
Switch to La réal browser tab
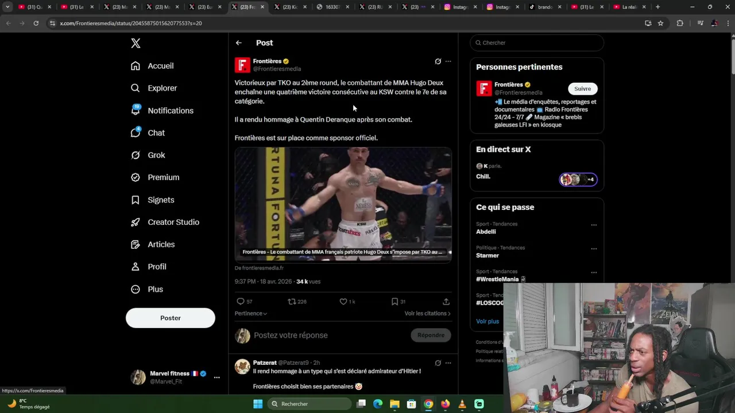click(x=628, y=7)
